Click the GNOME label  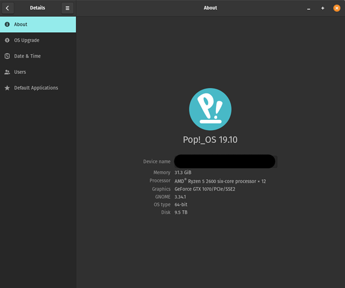pyautogui.click(x=162, y=196)
